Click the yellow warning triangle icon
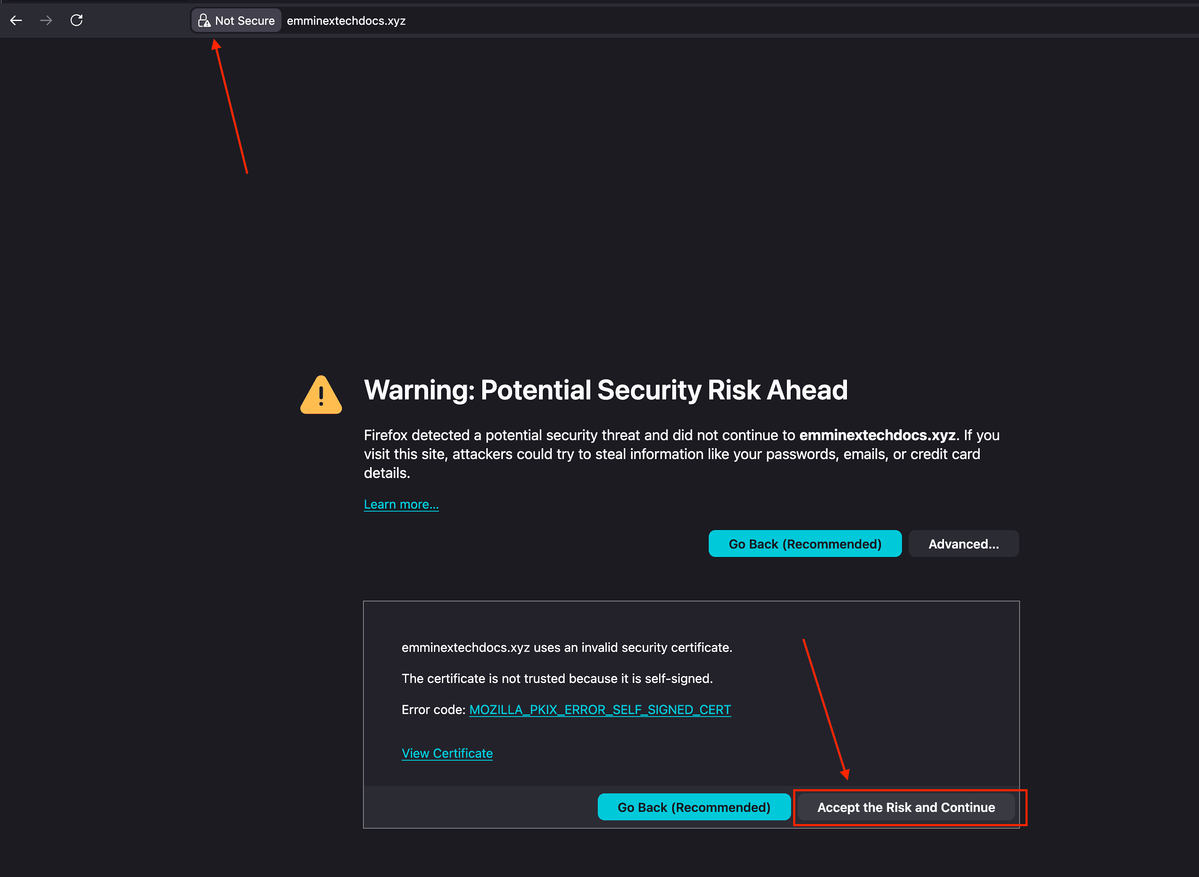The image size is (1199, 877). [321, 394]
